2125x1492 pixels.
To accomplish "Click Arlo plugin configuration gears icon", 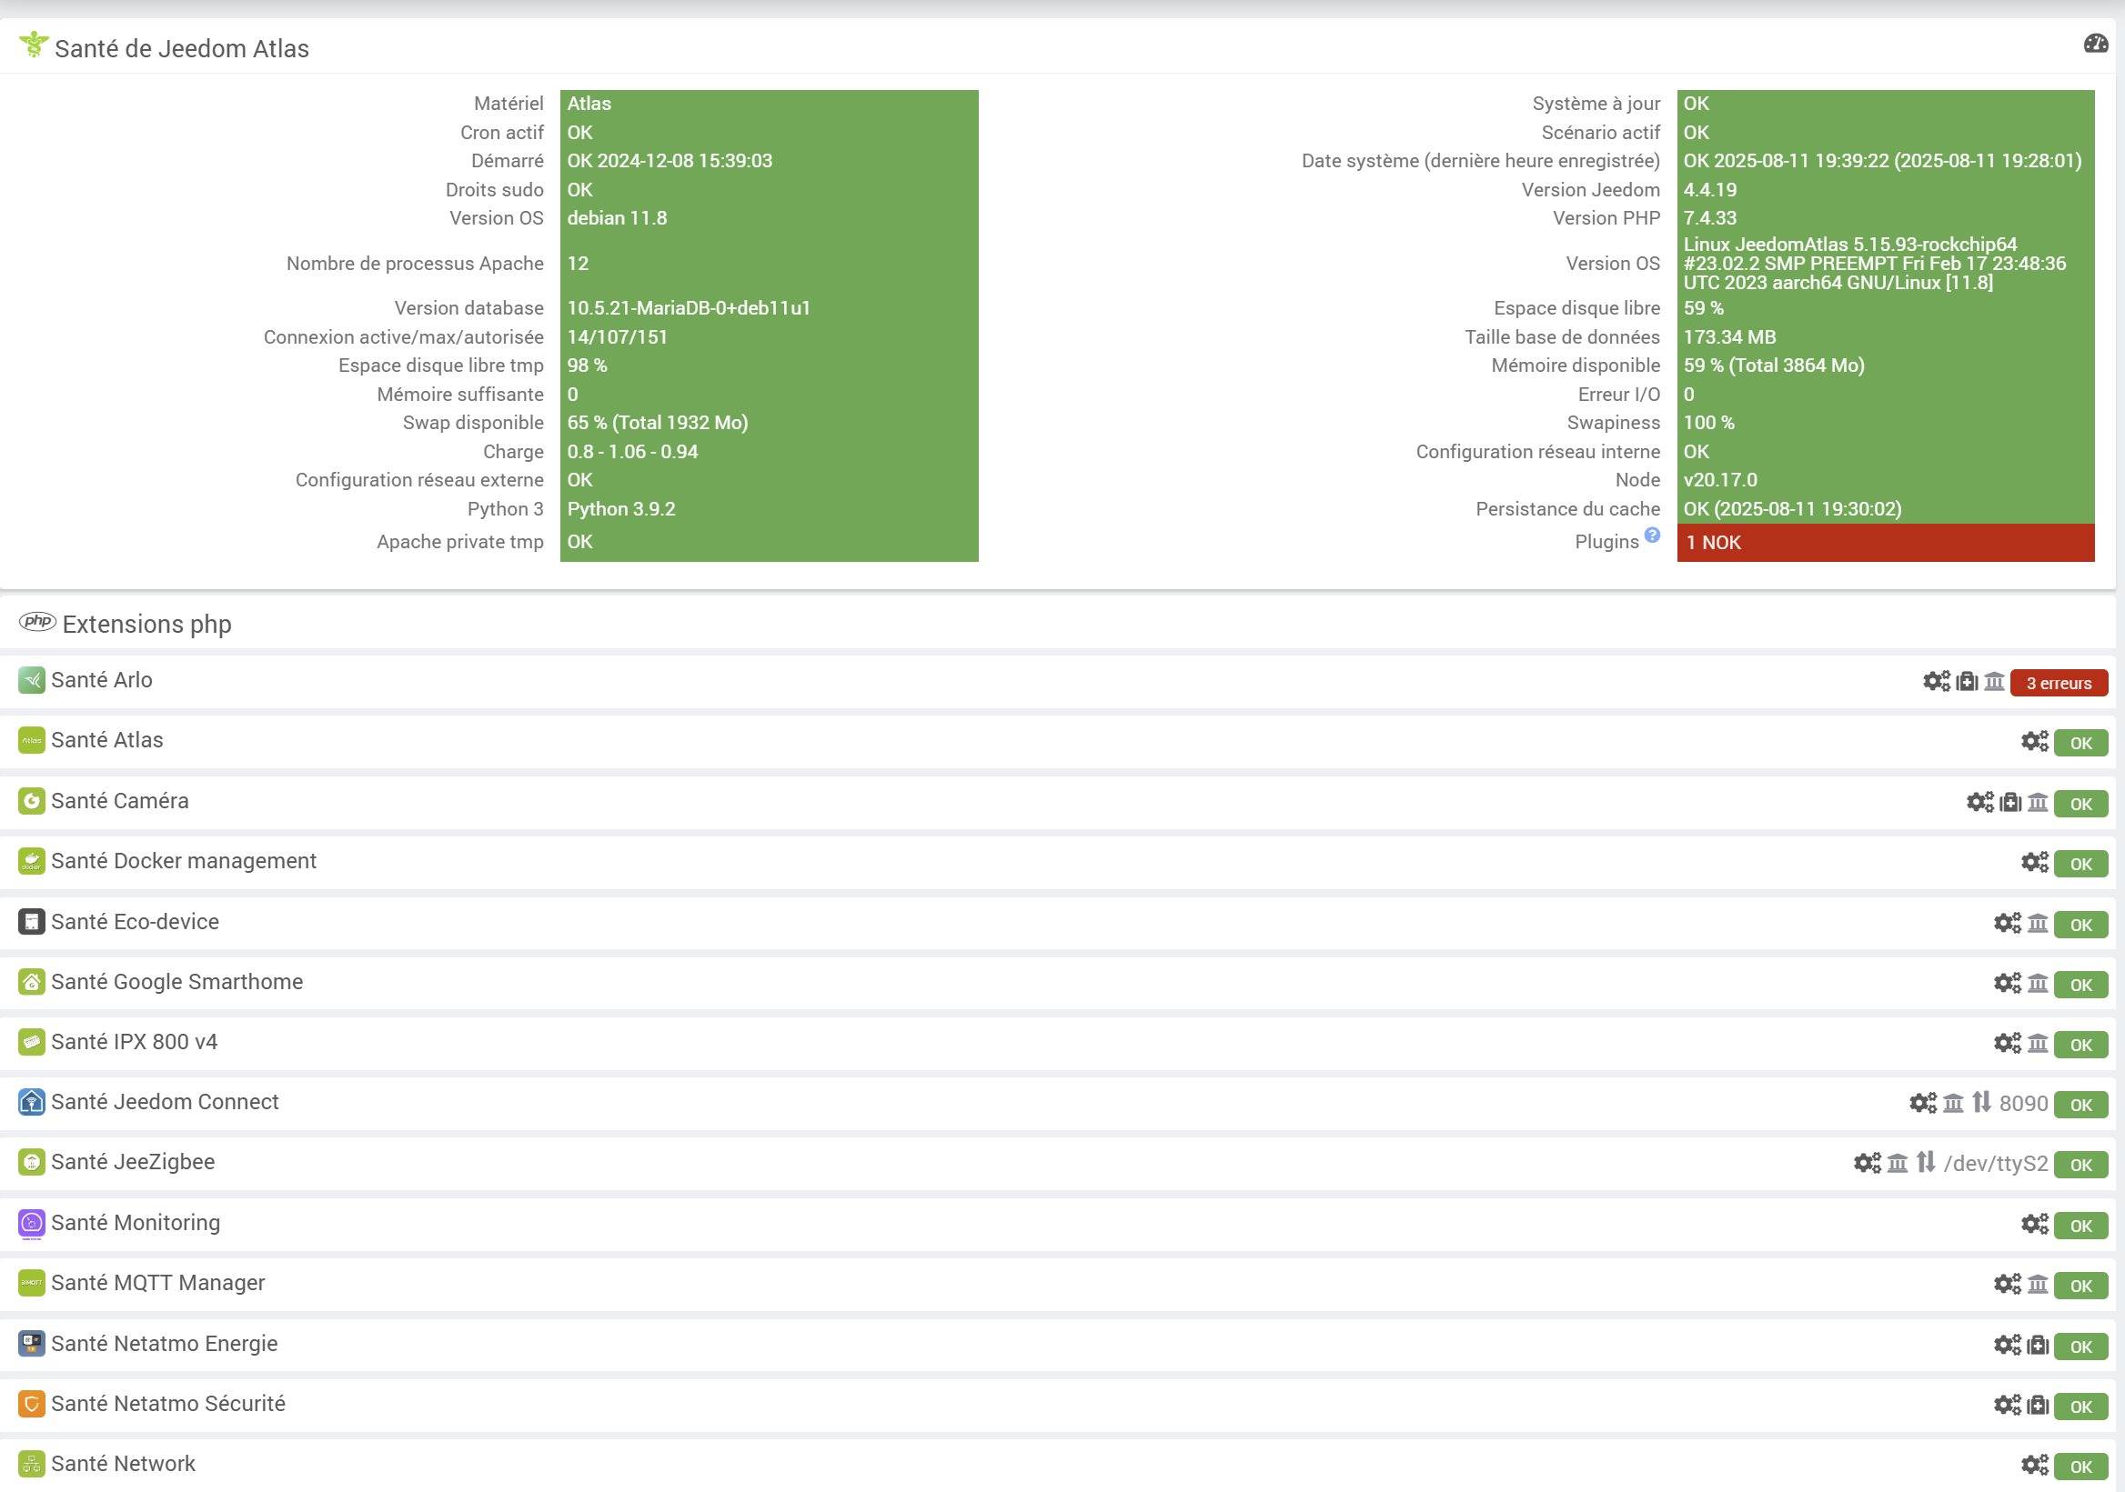I will 1935,682.
